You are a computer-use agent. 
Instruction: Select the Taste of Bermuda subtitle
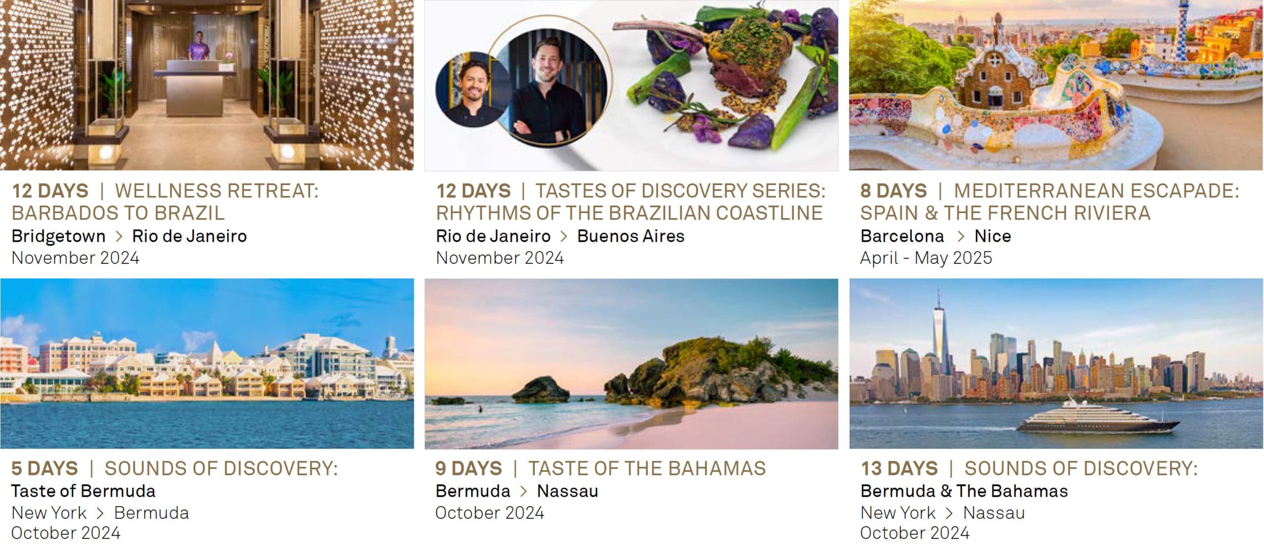pos(83,491)
